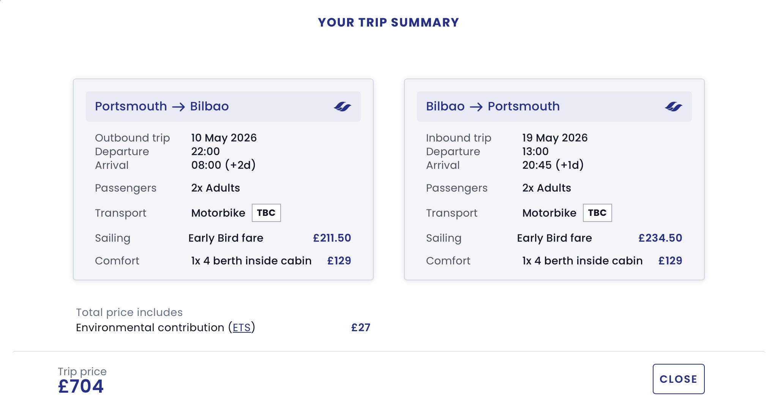This screenshot has width=772, height=412.
Task: Click the outbound date 10 May 2026
Action: tap(224, 138)
